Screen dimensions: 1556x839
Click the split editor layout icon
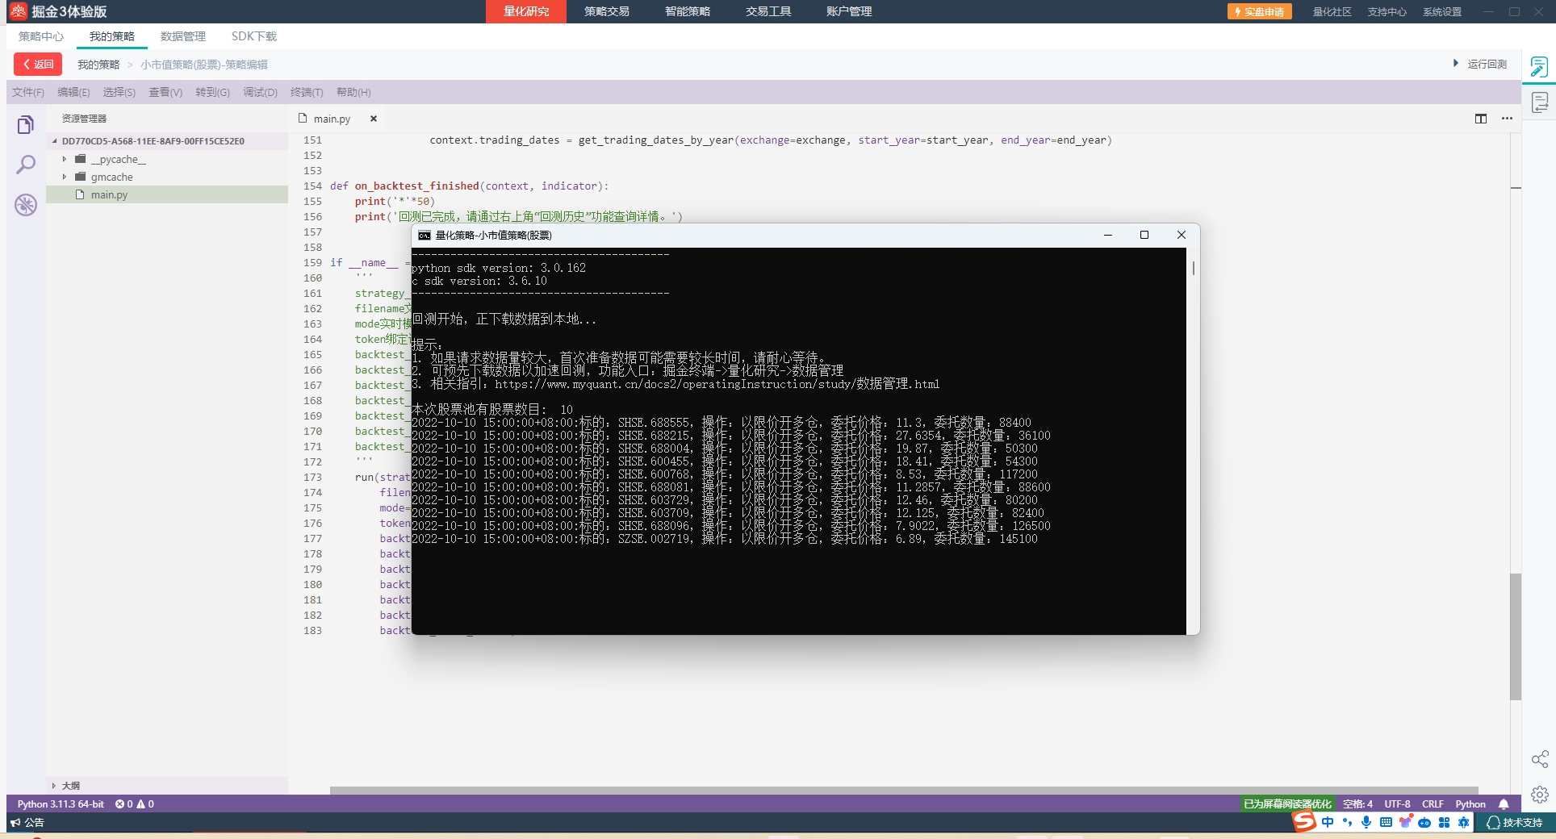[x=1480, y=119]
